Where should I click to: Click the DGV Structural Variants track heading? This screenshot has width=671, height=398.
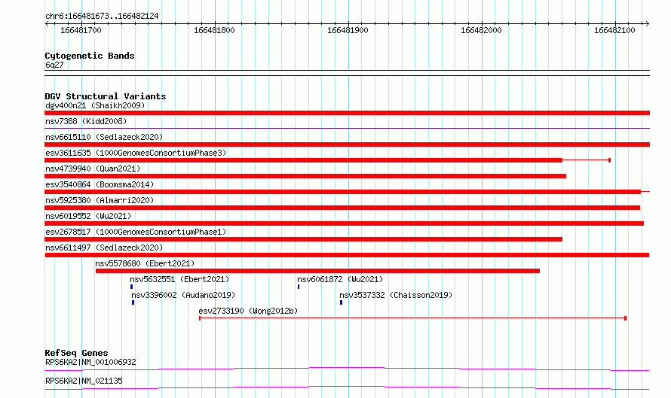tap(106, 96)
